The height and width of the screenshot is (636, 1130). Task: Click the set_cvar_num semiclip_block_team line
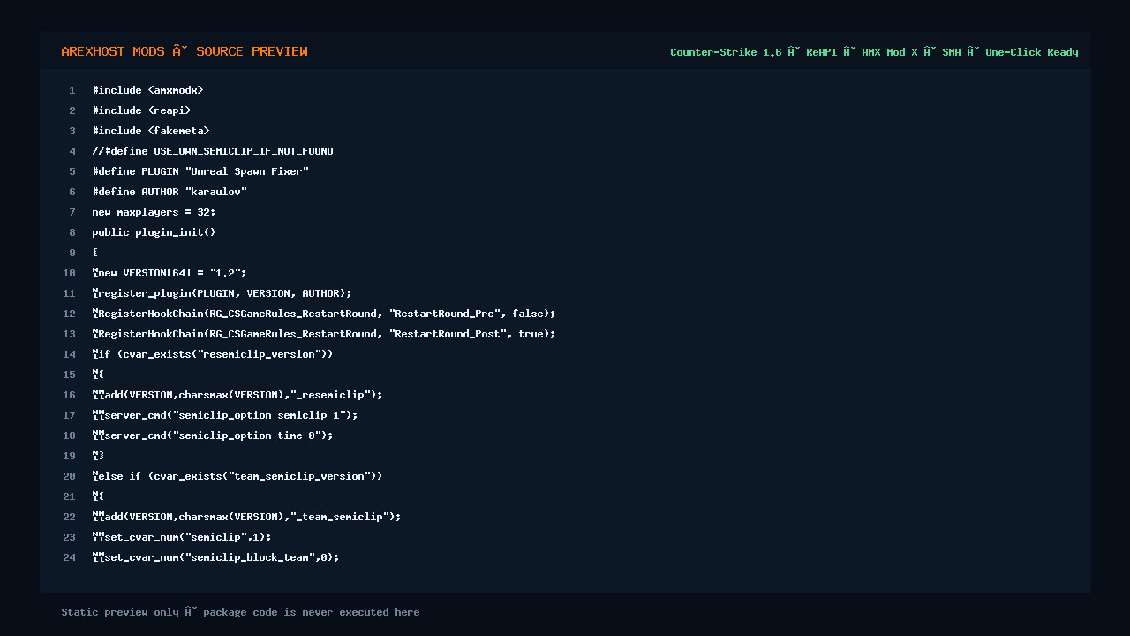click(x=215, y=557)
